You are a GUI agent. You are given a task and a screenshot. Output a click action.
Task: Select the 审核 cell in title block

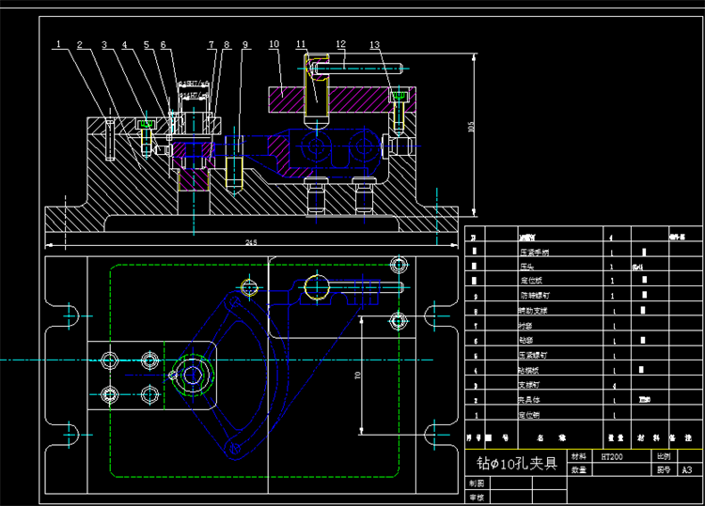[x=477, y=497]
